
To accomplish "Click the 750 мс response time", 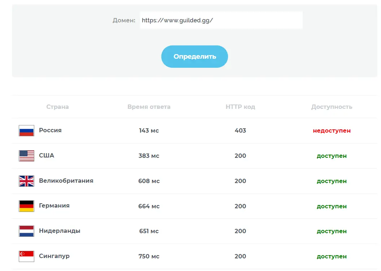I will 149,256.
